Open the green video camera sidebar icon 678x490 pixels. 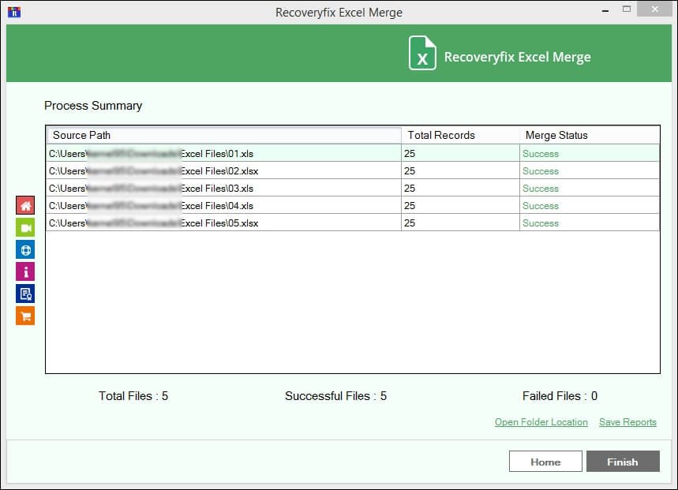(x=25, y=227)
